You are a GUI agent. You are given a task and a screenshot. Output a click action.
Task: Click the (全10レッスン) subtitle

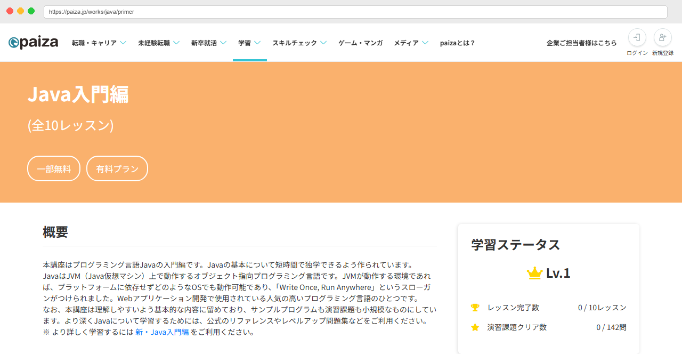(70, 125)
